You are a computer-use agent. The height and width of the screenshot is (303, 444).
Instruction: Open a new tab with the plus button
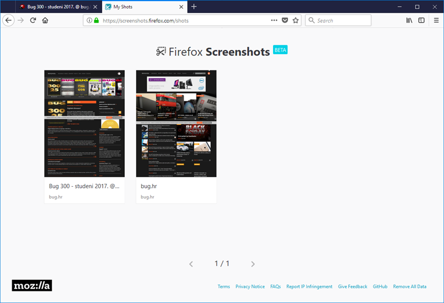pos(194,7)
